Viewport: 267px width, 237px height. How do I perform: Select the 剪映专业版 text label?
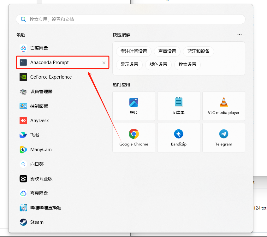pos(41,179)
